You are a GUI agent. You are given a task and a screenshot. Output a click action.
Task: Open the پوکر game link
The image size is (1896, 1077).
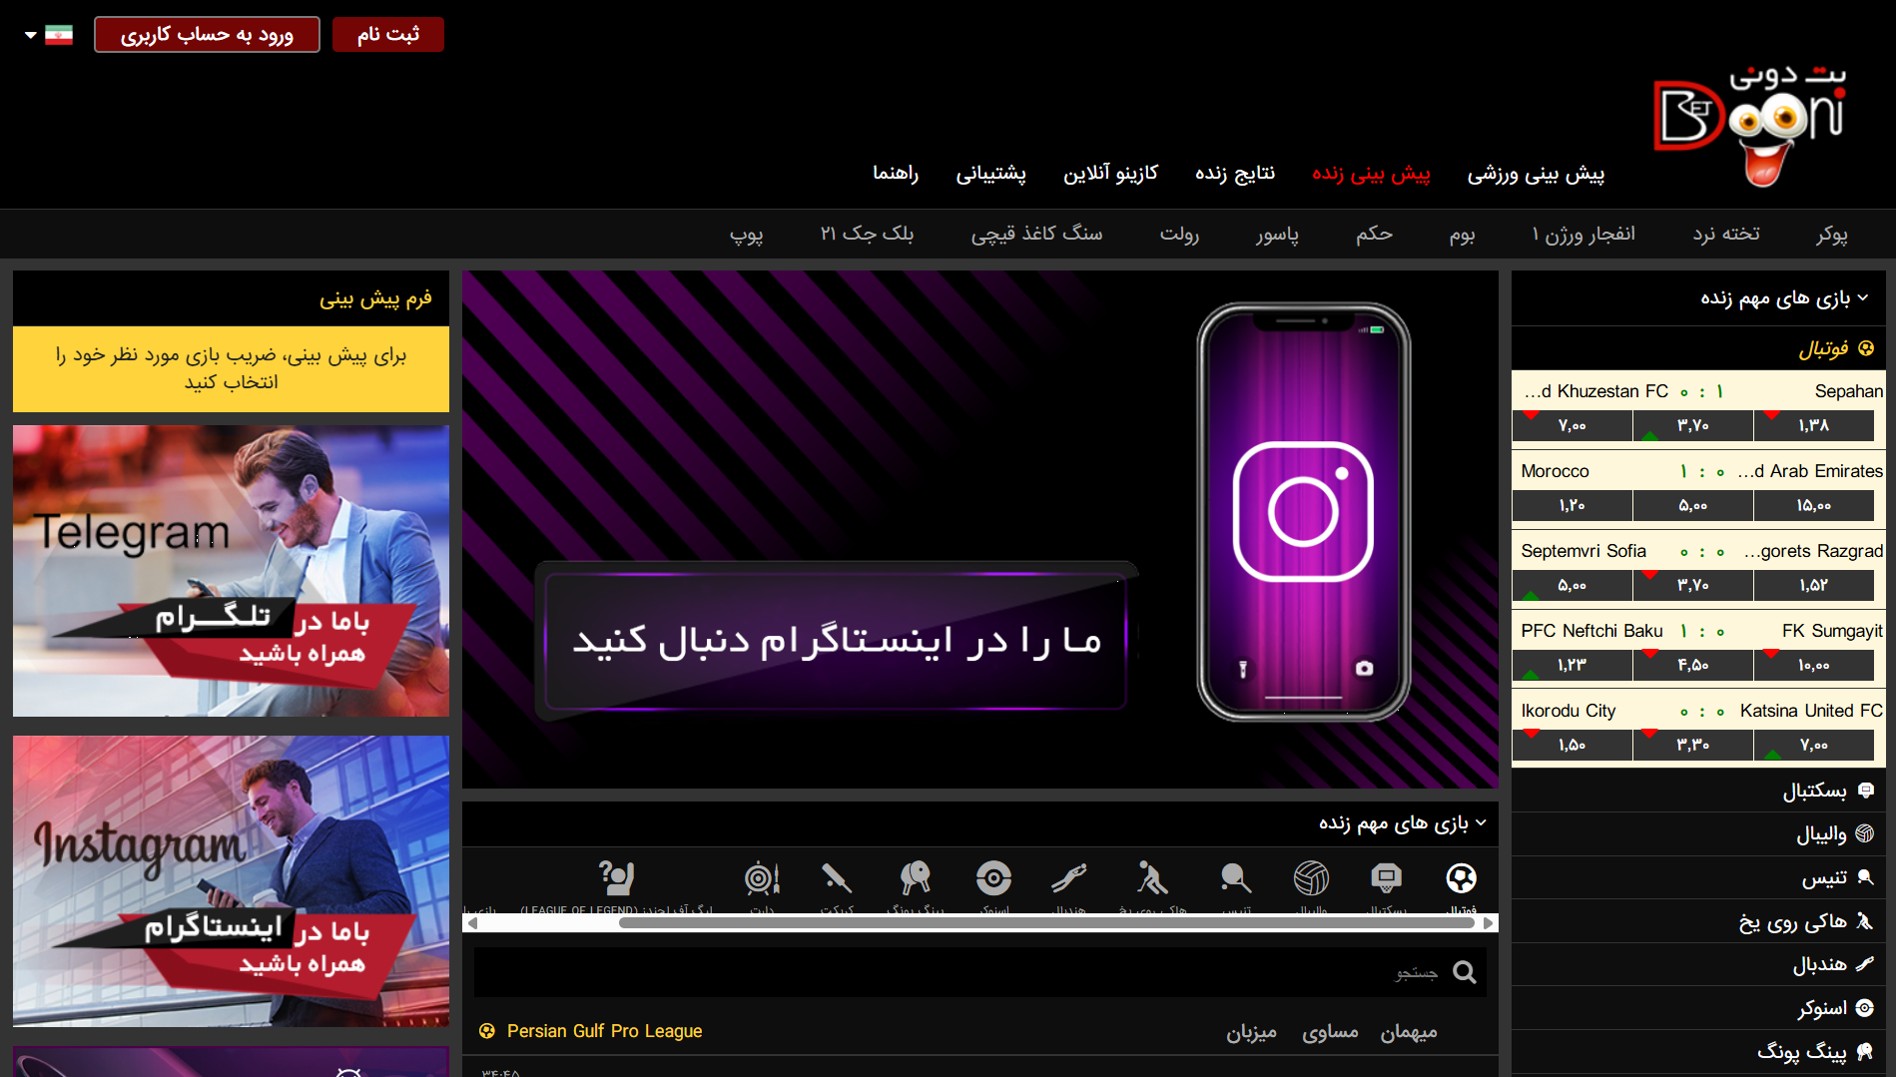(1832, 234)
